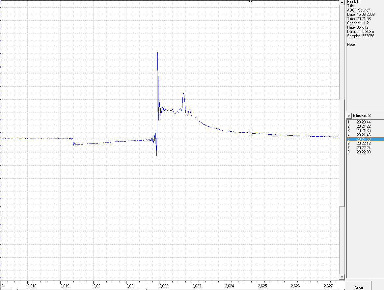The image size is (384, 290).
Task: Click the "Time: 20:21:58" info line
Action: 359,19
